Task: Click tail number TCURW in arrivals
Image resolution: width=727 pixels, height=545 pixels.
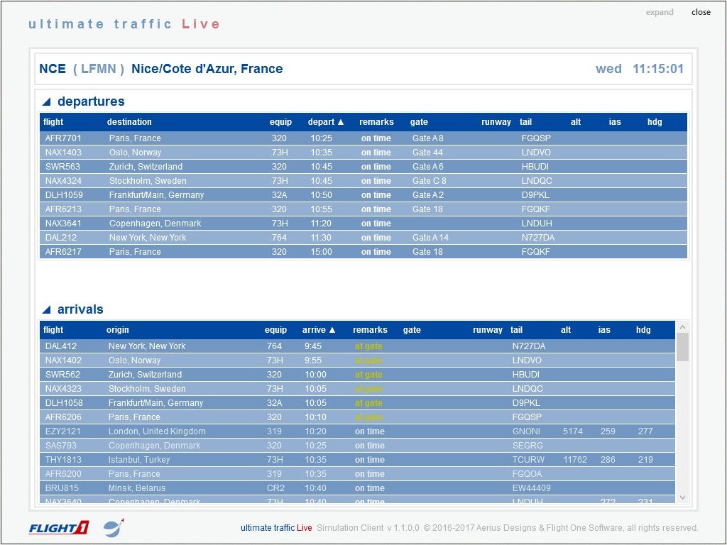Action: point(528,460)
